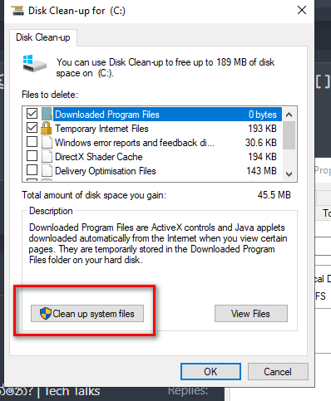Image resolution: width=331 pixels, height=401 pixels.
Task: Select Windows error reports and feedback row
Action: [167, 143]
